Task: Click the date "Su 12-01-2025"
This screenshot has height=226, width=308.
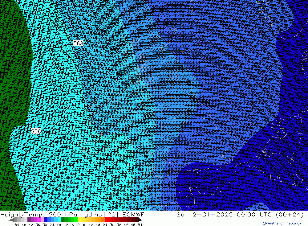Action: pos(205,214)
